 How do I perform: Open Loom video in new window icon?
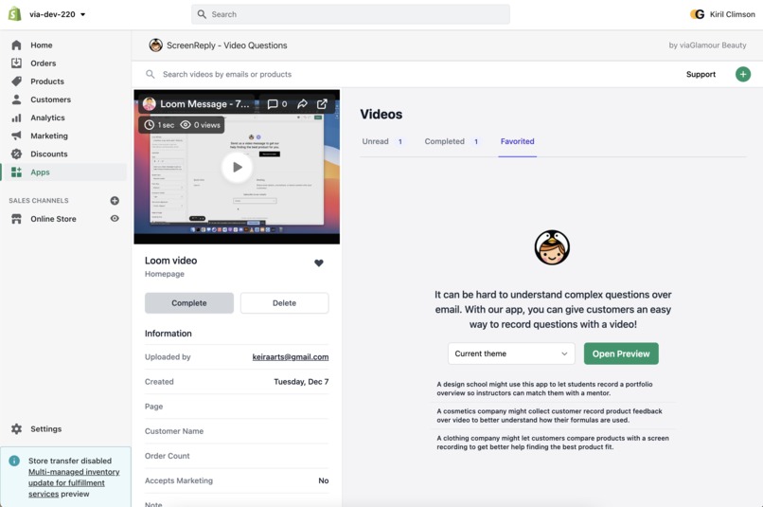[x=322, y=103]
